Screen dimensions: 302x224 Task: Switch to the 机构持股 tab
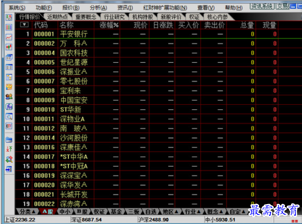[x=143, y=17]
